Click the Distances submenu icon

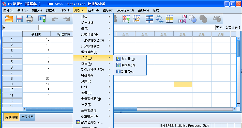[118, 72]
